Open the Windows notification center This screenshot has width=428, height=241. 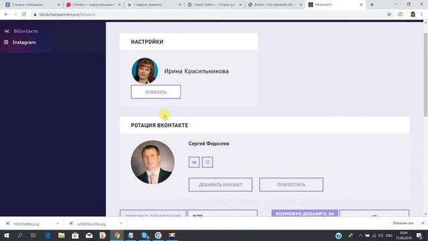click(x=419, y=236)
